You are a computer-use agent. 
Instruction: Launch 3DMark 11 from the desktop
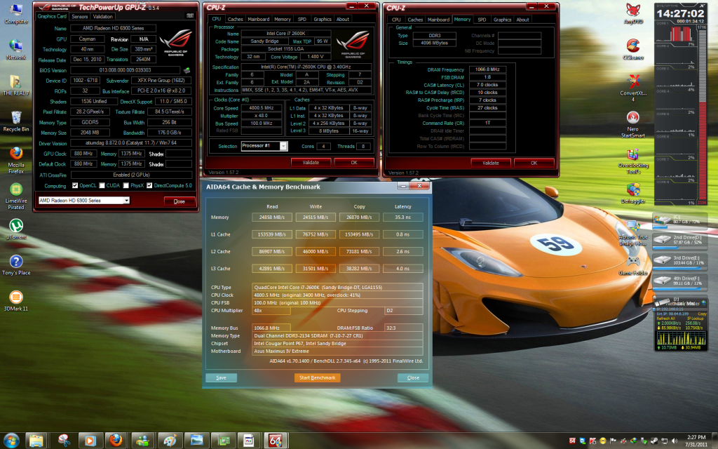click(x=16, y=300)
